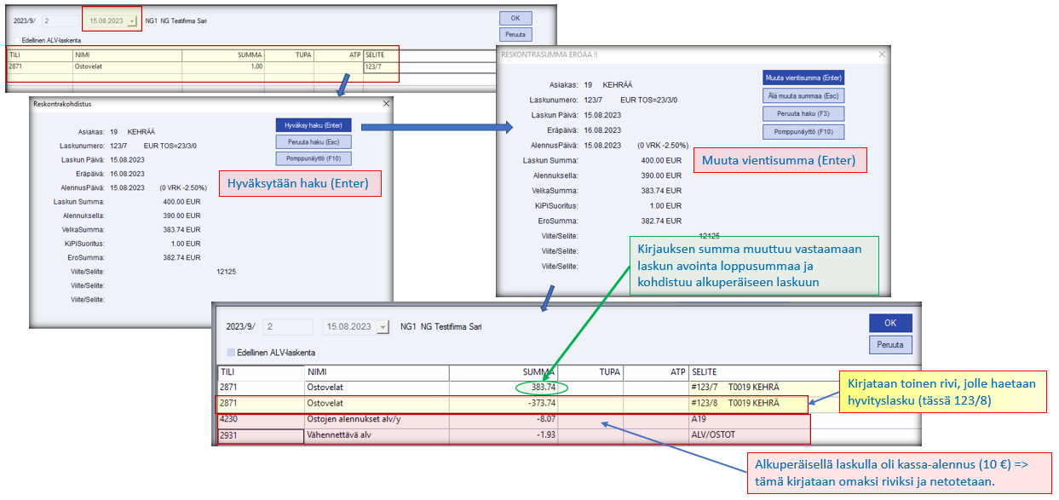Click Peruuta haku (F3) button
Viewport: 1059px width, 500px height.
803,114
